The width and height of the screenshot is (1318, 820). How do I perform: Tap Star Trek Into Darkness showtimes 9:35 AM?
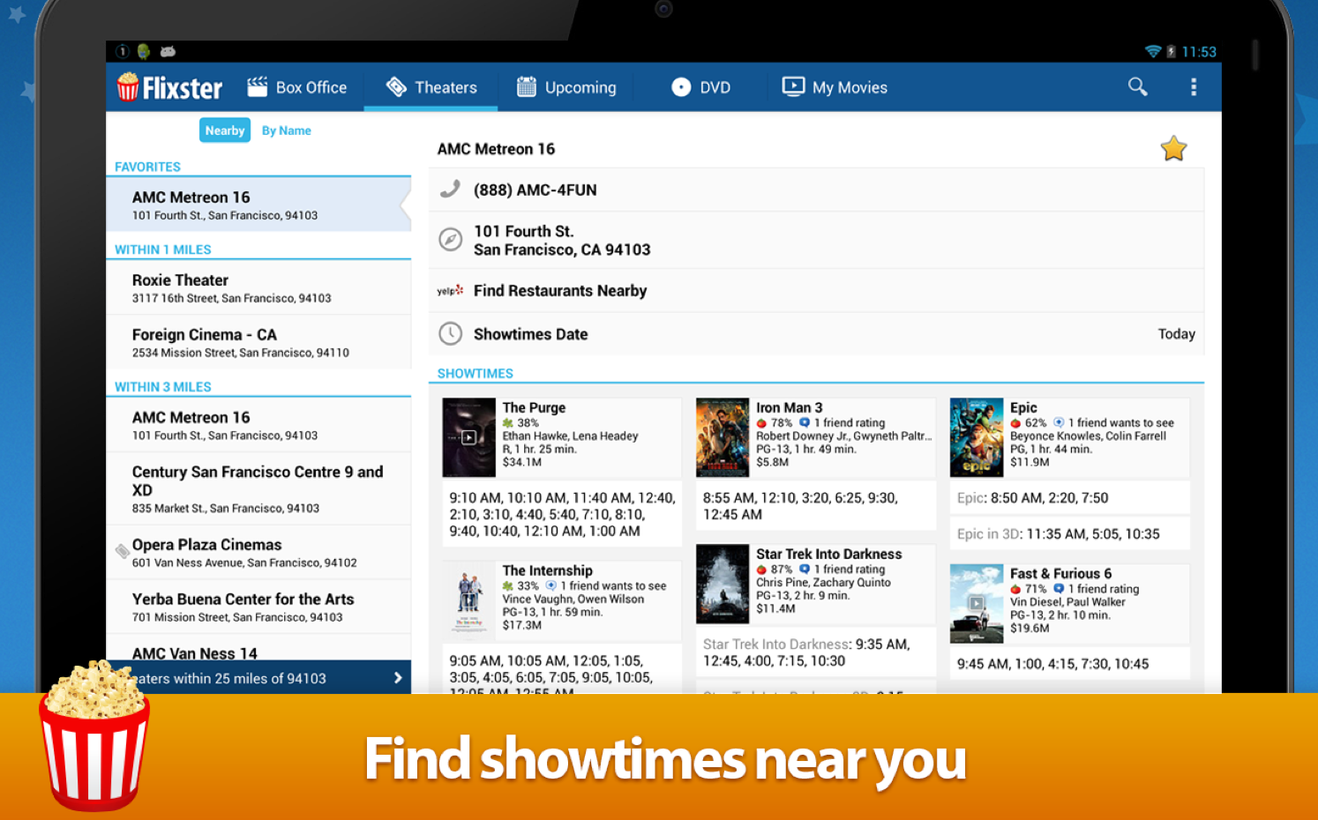816,652
